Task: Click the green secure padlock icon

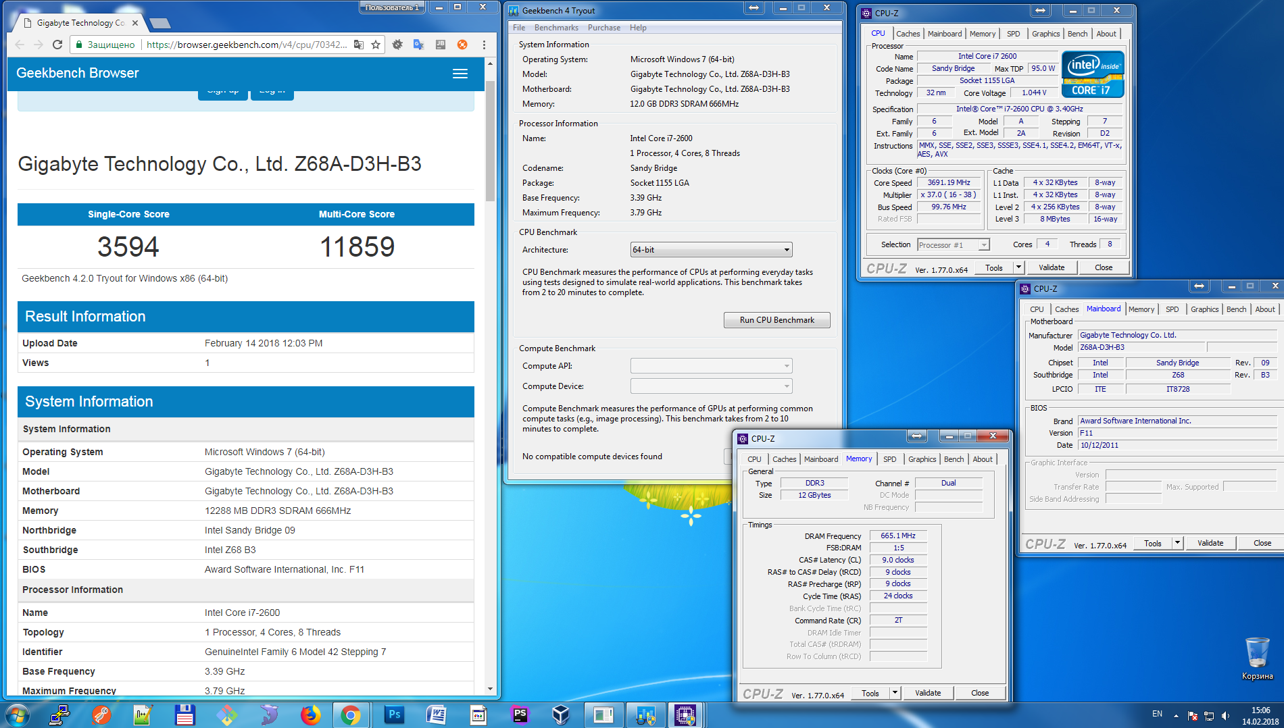Action: (79, 45)
